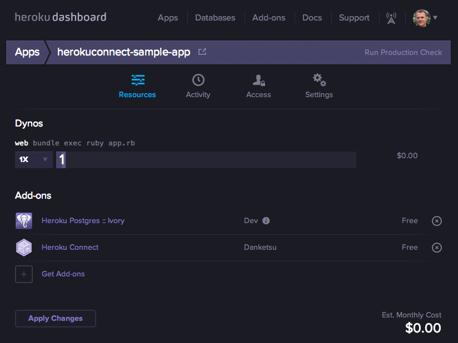
Task: Open the Access tab
Action: point(258,86)
